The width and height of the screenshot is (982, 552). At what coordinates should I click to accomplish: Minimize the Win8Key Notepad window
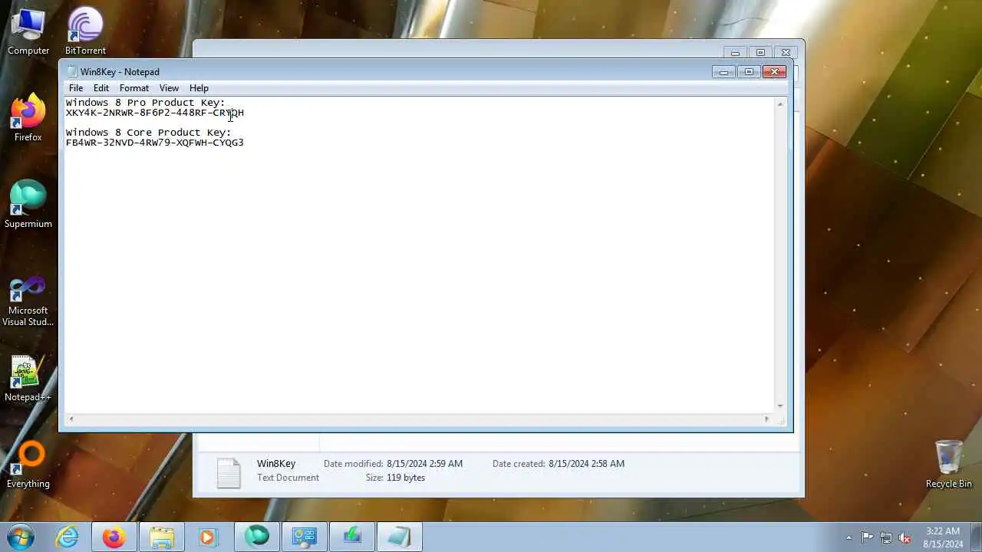(x=723, y=72)
